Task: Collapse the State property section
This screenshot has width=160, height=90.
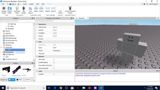Action: (x=37, y=71)
